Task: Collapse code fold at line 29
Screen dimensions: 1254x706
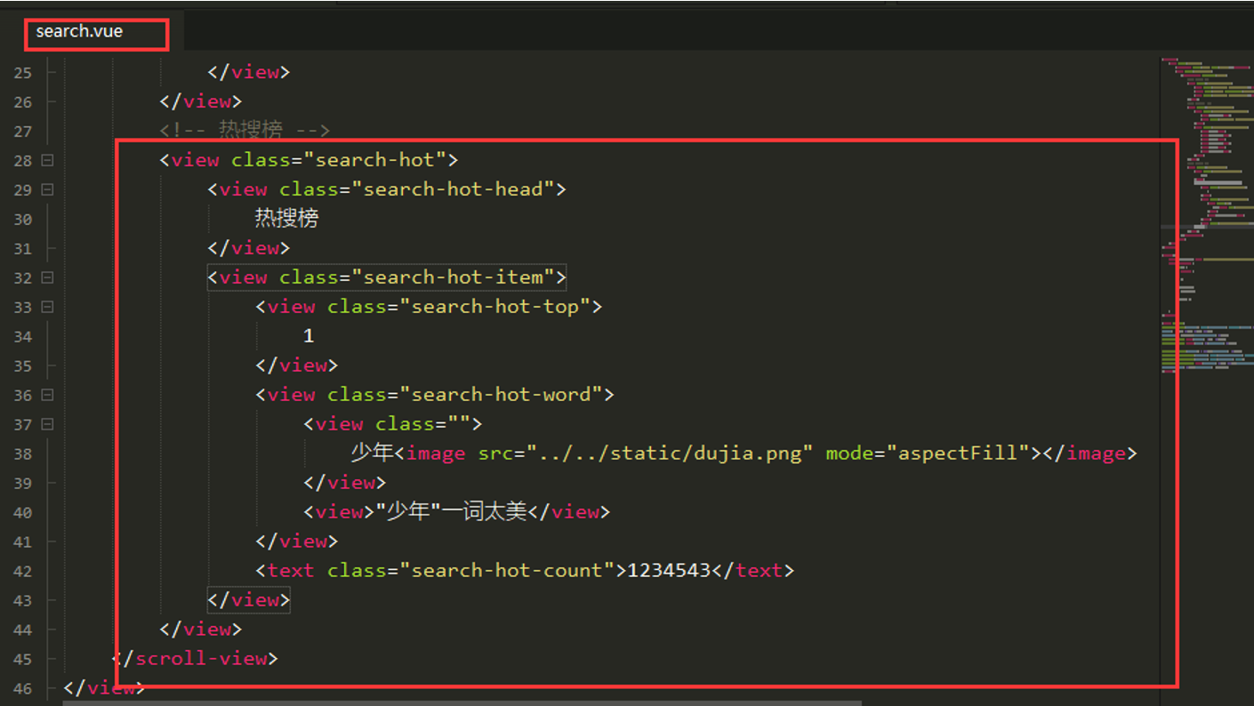Action: [47, 190]
